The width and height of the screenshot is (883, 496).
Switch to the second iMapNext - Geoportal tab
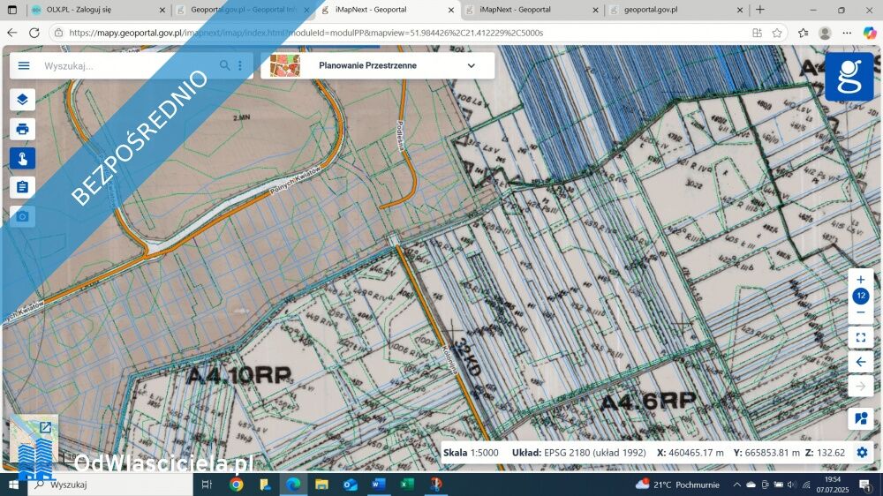tap(532, 10)
